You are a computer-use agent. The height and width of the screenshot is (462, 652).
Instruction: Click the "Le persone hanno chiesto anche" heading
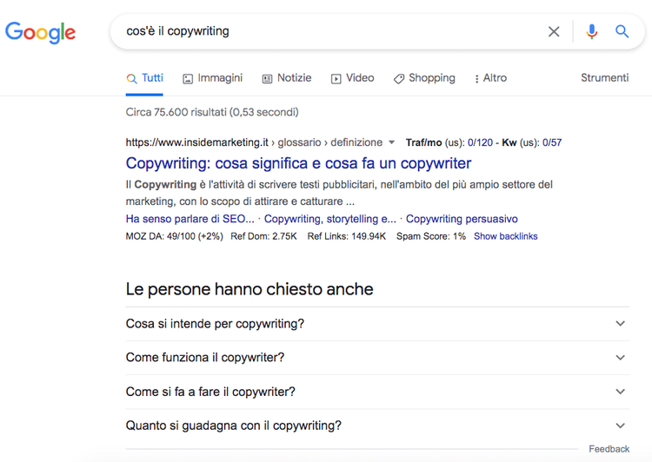[249, 289]
